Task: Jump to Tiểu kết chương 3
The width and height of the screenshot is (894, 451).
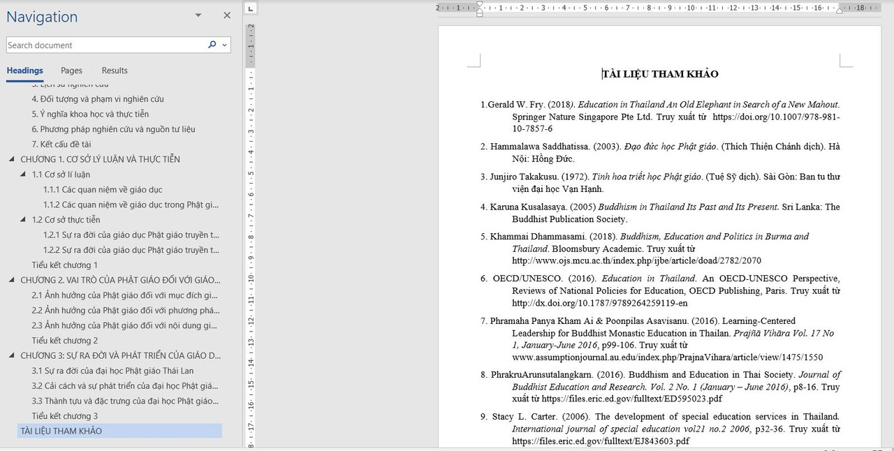Action: click(64, 416)
